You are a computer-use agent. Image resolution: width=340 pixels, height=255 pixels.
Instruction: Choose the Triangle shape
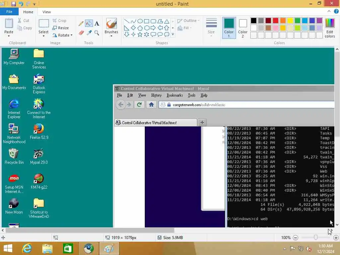(167, 21)
